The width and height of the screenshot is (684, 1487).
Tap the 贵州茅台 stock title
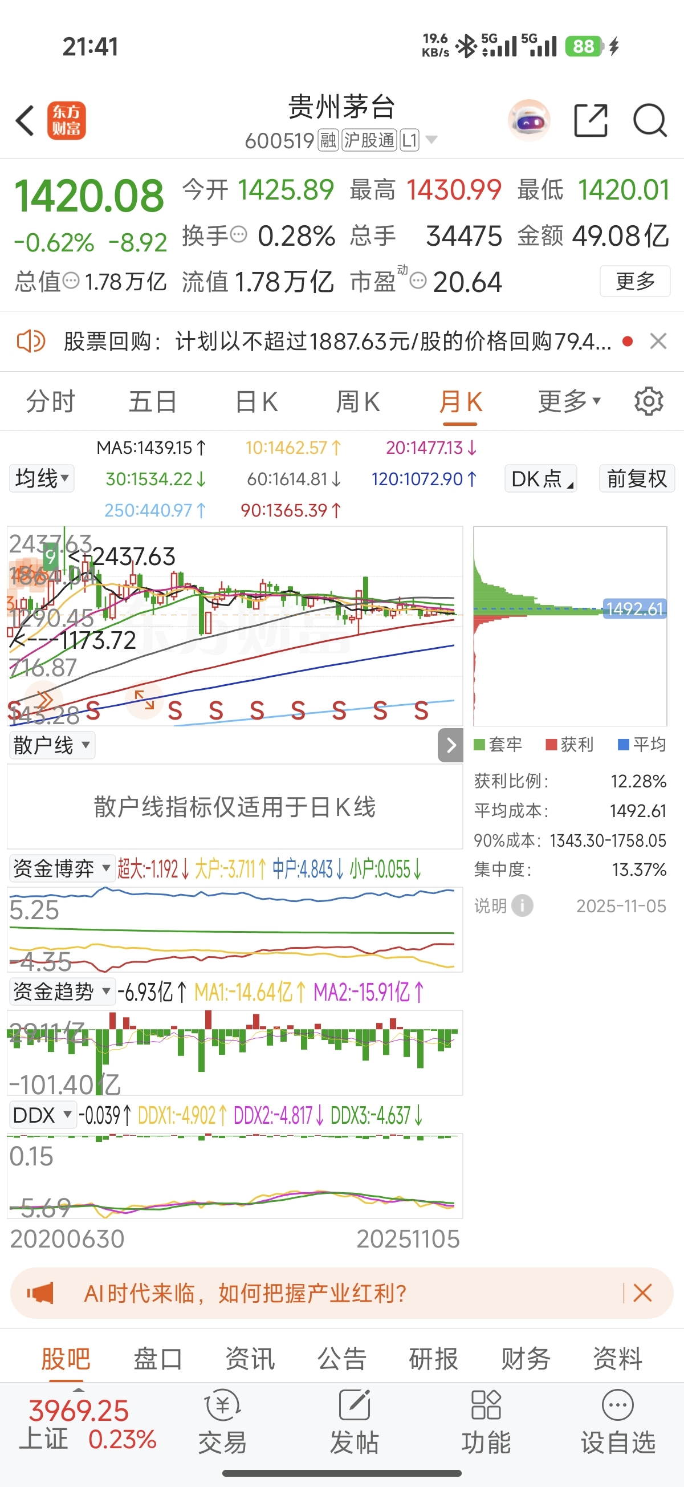[341, 107]
